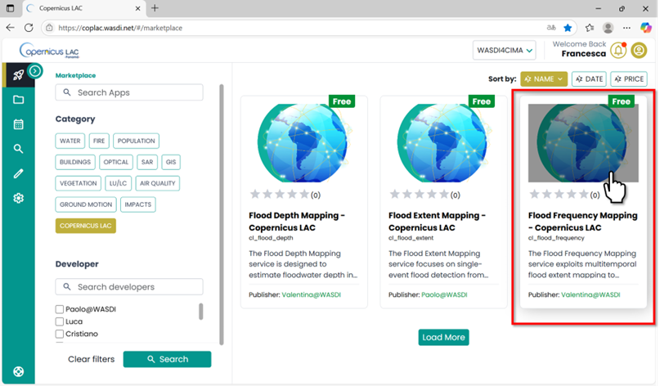Click the Flood Extent Mapping star rating
This screenshot has width=660, height=386.
click(420, 195)
